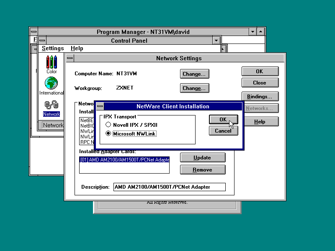Confirm NetWare Client Installation with OK
Viewport: 335px width, 251px height.
(223, 120)
